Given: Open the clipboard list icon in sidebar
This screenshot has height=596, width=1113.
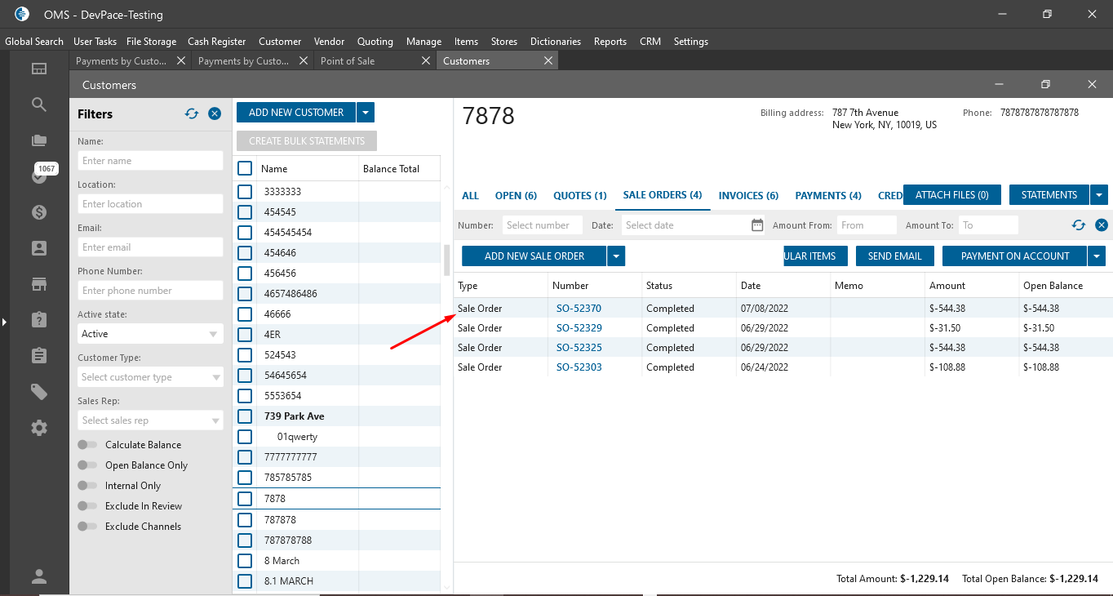Looking at the screenshot, I should (x=39, y=355).
